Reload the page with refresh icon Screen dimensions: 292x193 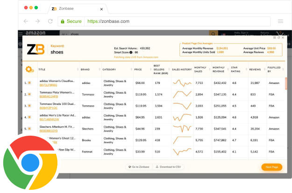50,21
